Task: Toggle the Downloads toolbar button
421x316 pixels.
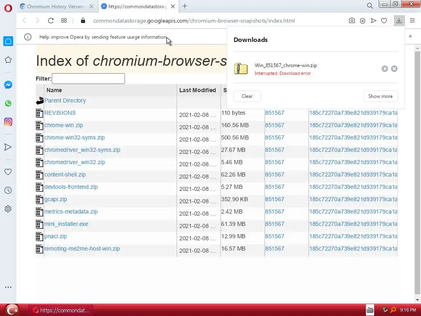Action: click(x=399, y=21)
